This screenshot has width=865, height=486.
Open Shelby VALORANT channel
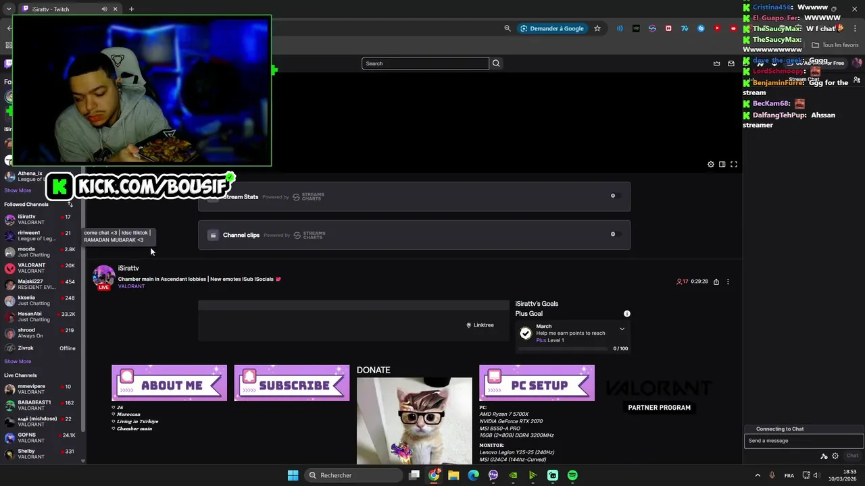pos(41,454)
